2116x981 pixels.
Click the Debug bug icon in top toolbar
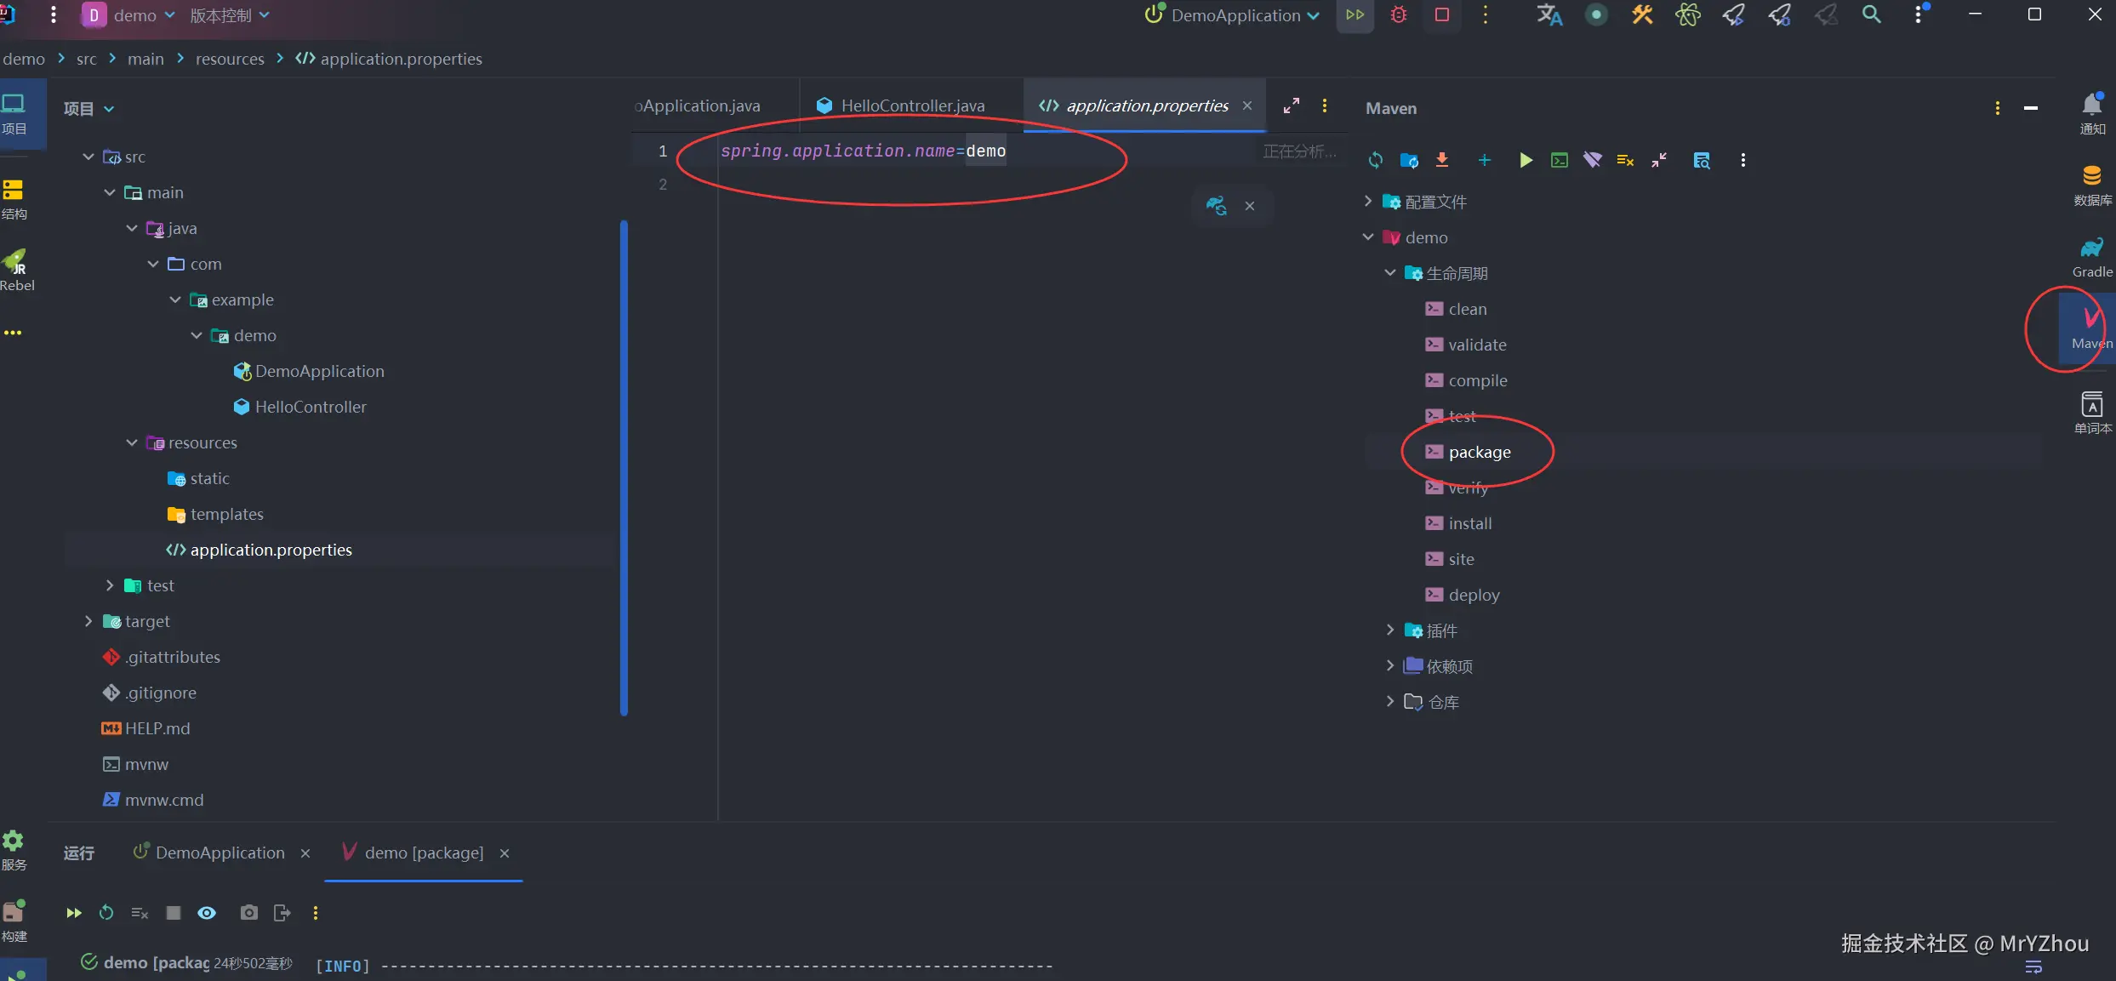click(1398, 15)
